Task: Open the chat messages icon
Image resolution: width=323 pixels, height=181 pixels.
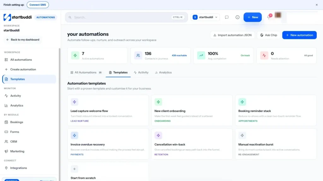Action: (226, 17)
